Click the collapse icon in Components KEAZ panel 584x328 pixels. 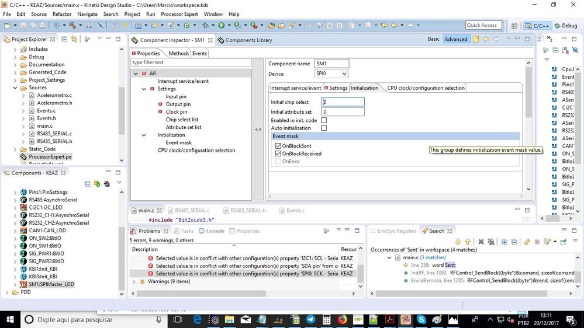pos(87,184)
